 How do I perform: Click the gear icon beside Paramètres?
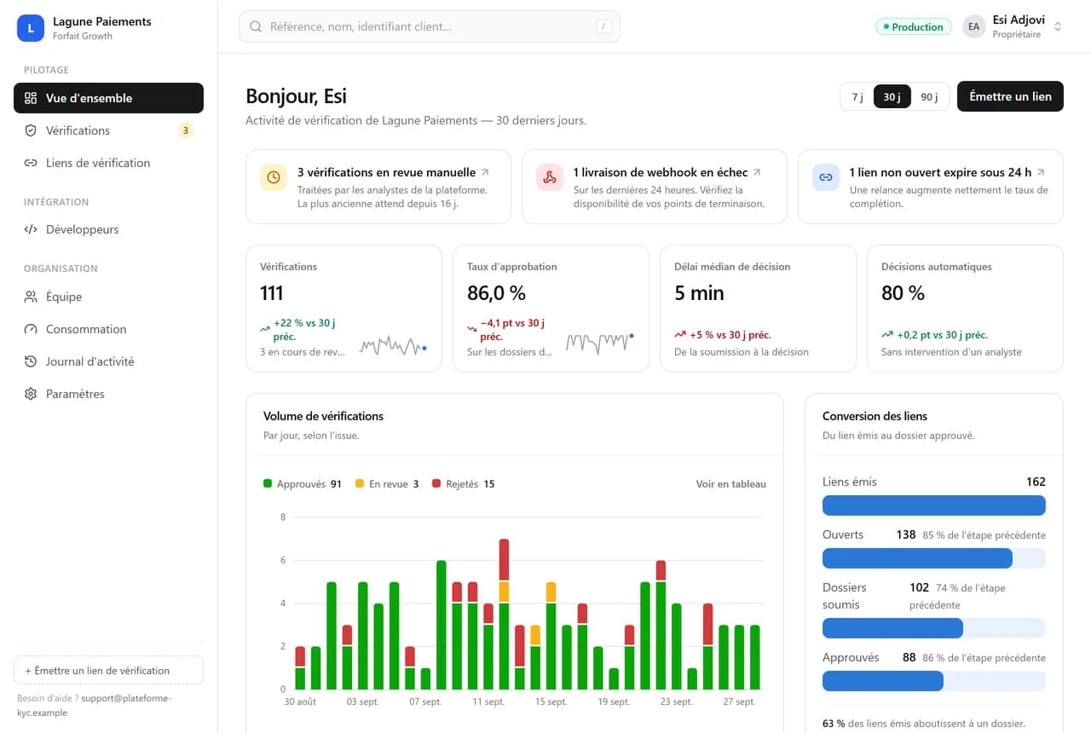(31, 394)
